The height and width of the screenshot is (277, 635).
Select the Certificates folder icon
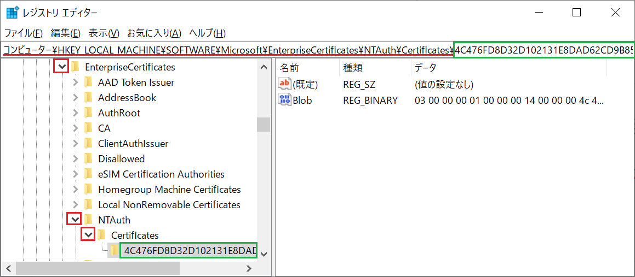102,235
